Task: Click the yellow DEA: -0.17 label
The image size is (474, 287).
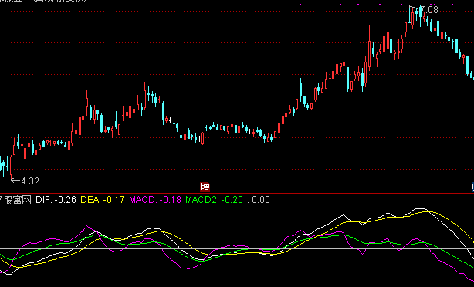Action: point(103,200)
